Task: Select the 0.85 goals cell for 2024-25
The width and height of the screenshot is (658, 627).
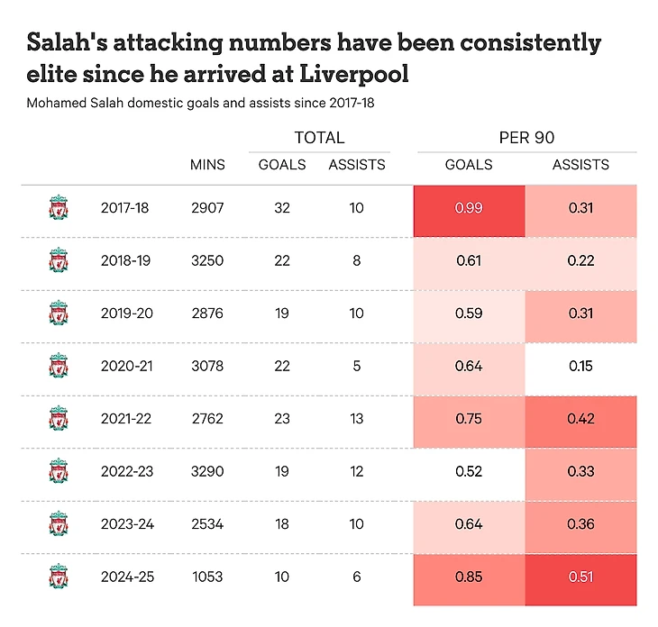Action: pos(469,579)
